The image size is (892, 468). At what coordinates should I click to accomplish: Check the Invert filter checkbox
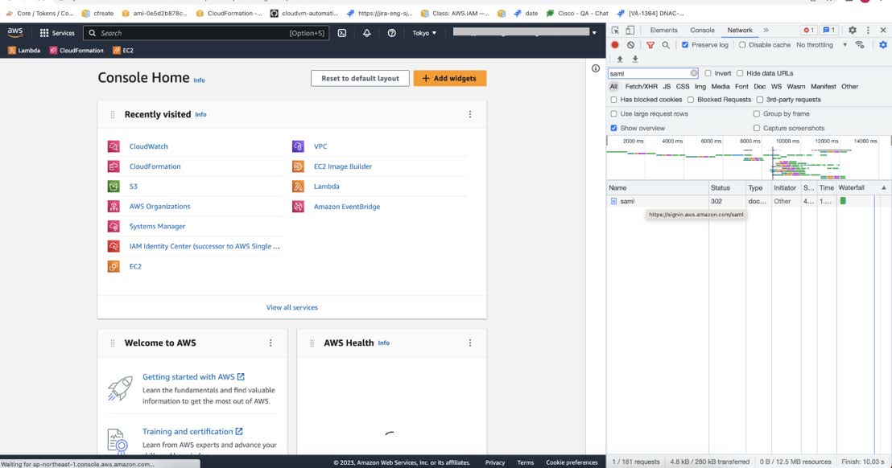click(708, 73)
